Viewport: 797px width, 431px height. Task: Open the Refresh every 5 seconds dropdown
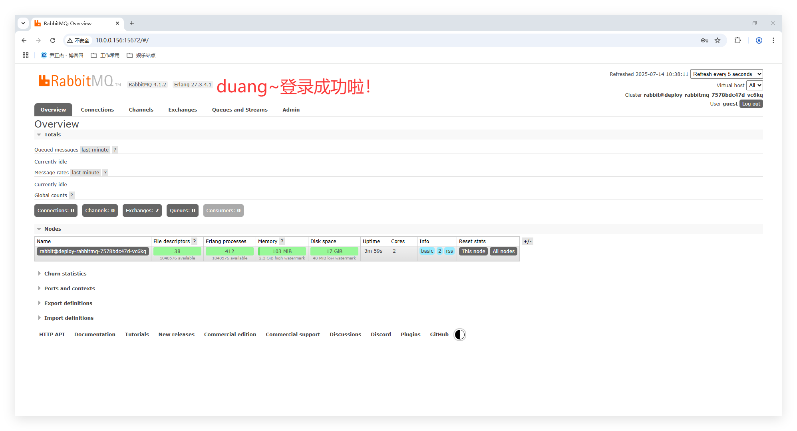[x=727, y=74]
